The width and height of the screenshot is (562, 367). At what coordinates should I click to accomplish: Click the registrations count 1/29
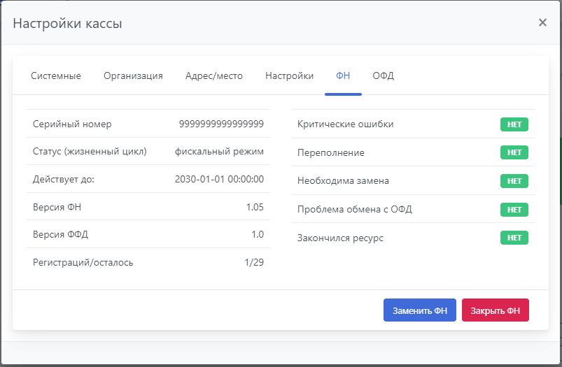(x=254, y=262)
